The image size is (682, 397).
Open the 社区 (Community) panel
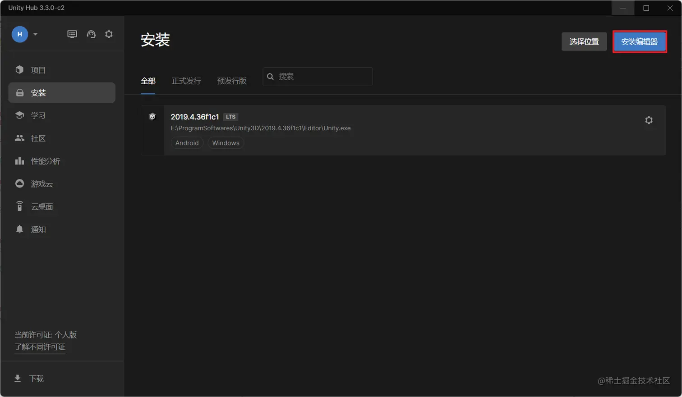pos(38,138)
